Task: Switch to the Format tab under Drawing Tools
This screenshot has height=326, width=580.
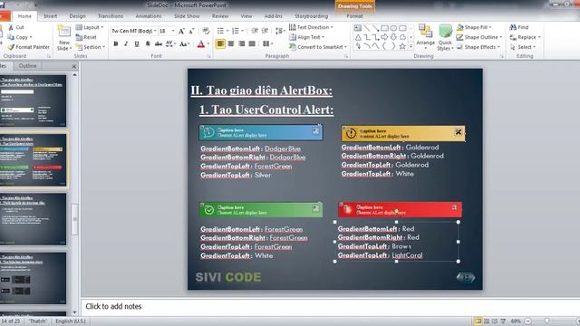Action: [x=354, y=16]
